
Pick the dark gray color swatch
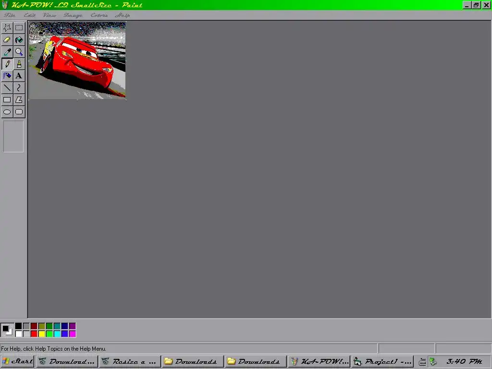tap(26, 326)
